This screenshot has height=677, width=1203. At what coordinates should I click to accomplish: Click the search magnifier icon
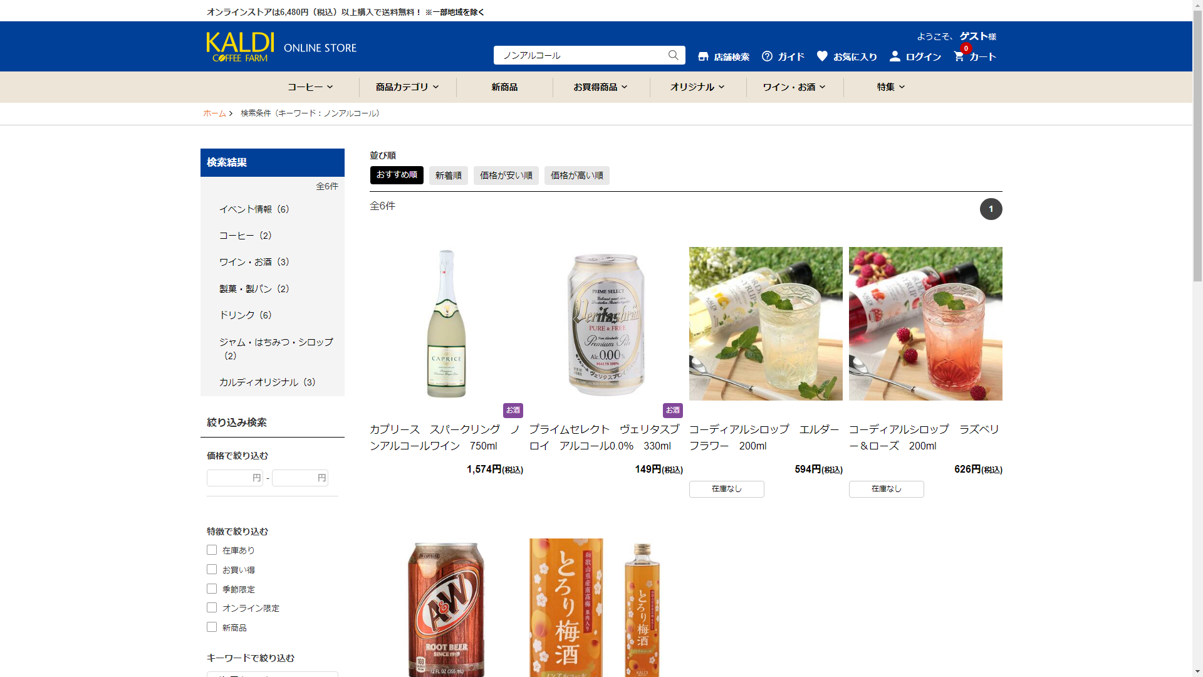tap(673, 55)
